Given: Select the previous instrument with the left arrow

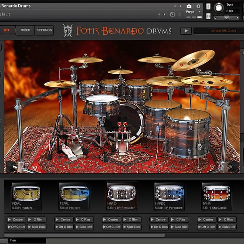Looking at the screenshot, I should point(175,6).
